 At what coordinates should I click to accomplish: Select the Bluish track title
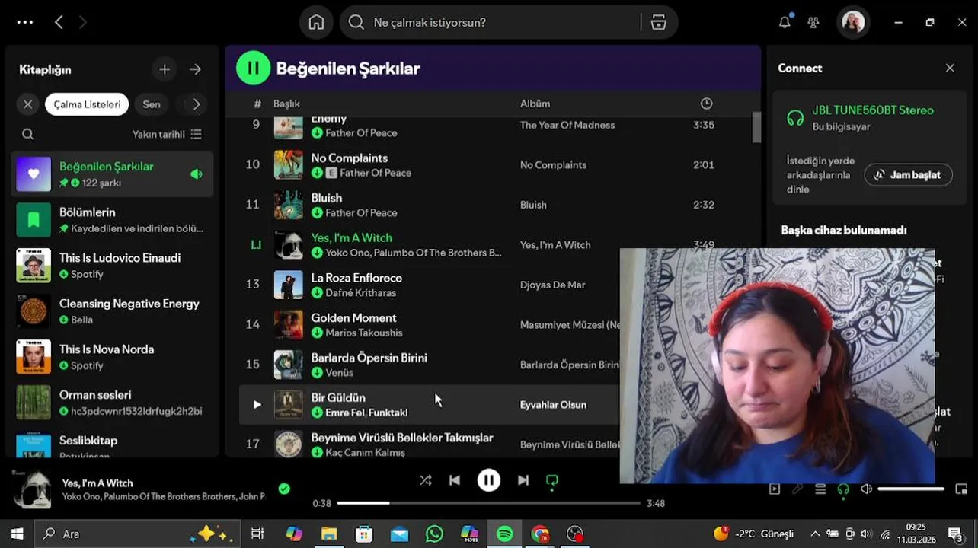point(327,198)
